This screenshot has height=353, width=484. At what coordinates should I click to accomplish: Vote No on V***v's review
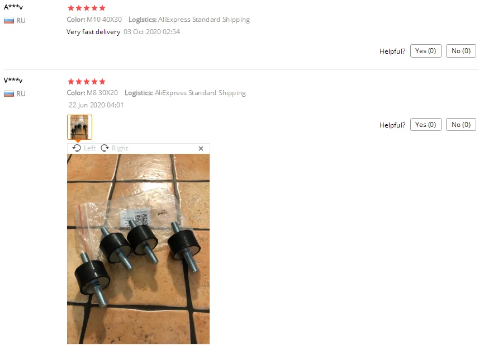click(461, 124)
